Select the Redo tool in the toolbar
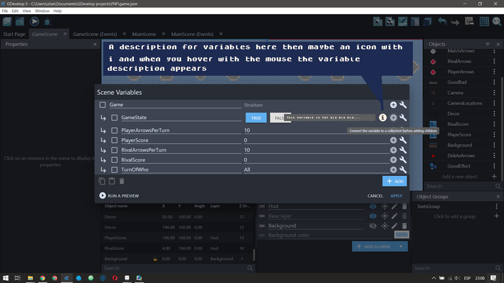The width and height of the screenshot is (504, 283). 454,21
